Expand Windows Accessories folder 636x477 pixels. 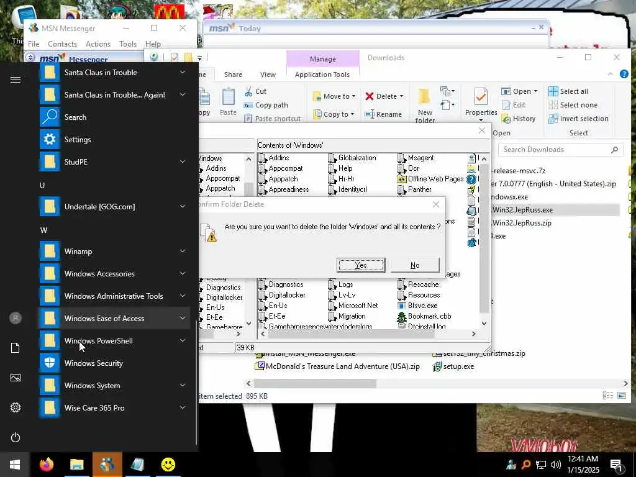(x=183, y=273)
